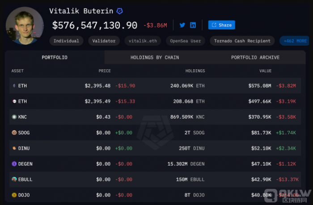The image size is (313, 205).
Task: Open the Portfolio Archive tab
Action: click(x=255, y=57)
